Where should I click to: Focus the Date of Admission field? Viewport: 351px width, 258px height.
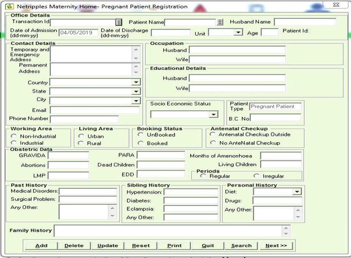[78, 33]
